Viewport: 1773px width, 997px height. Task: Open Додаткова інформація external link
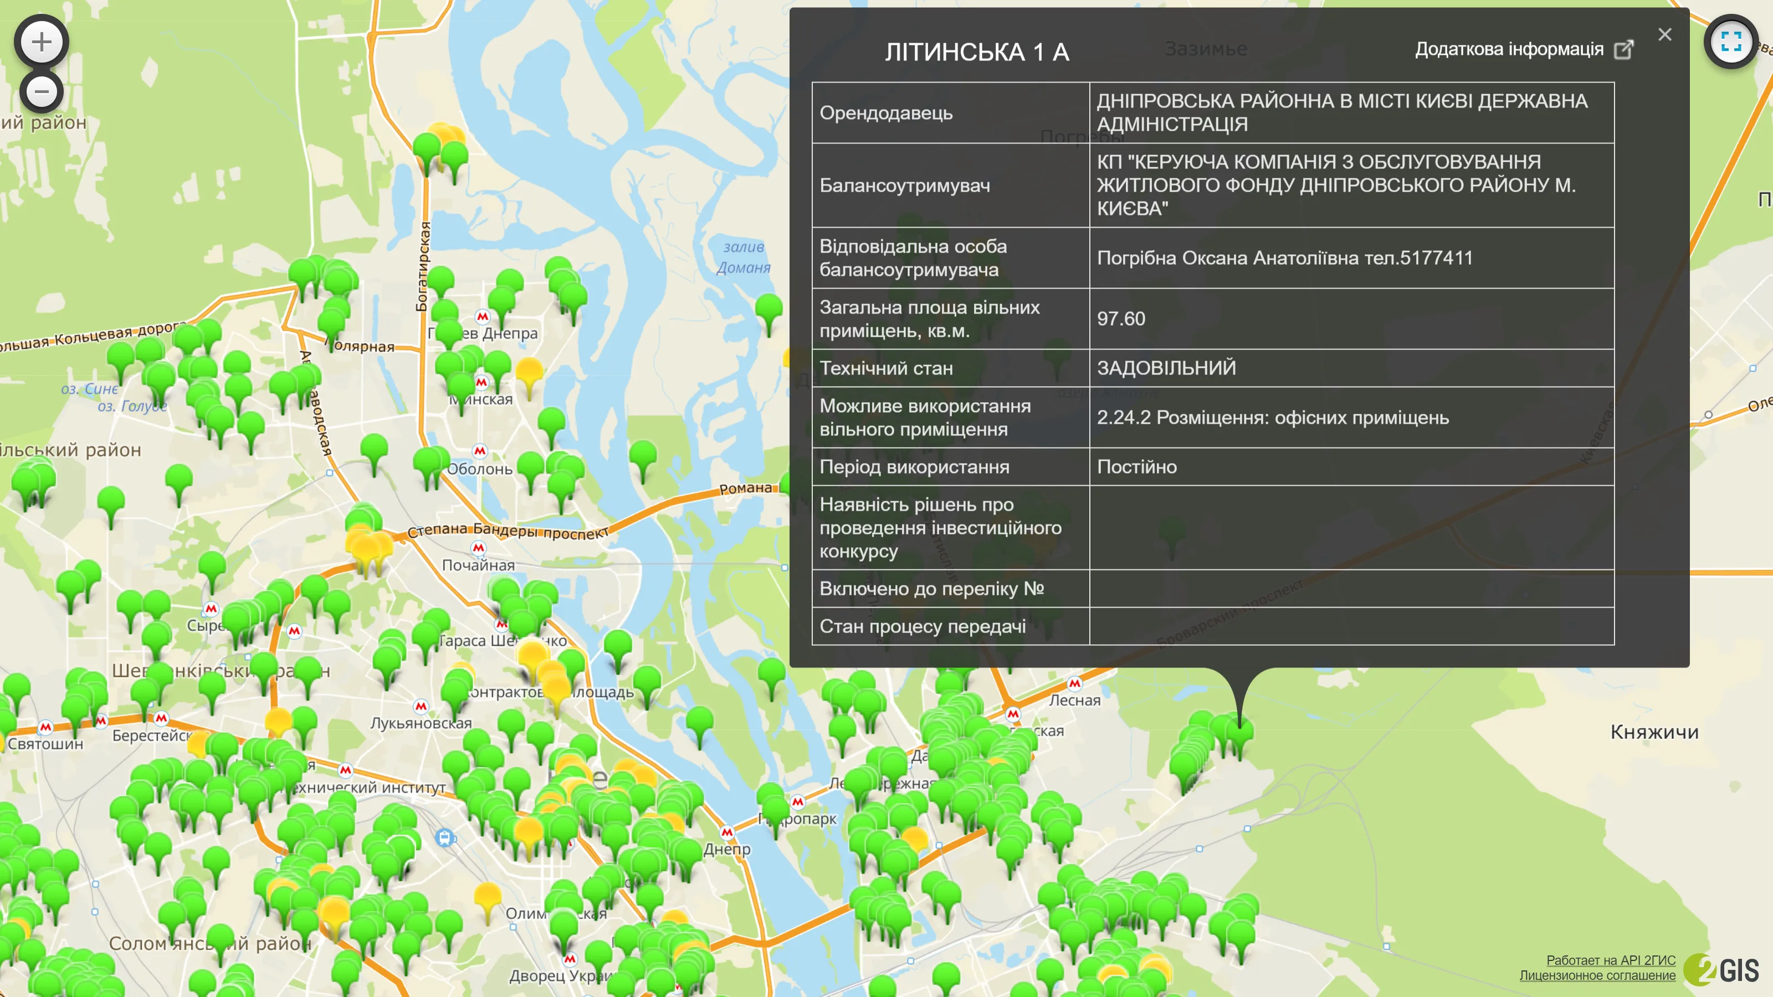[1509, 49]
